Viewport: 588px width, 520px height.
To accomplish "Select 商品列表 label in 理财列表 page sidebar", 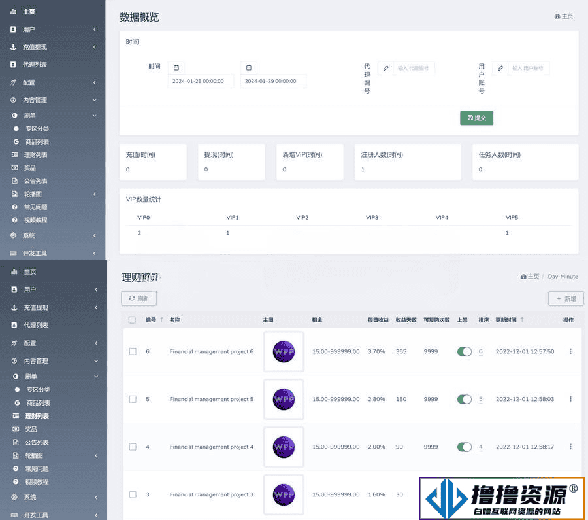I will [x=39, y=403].
